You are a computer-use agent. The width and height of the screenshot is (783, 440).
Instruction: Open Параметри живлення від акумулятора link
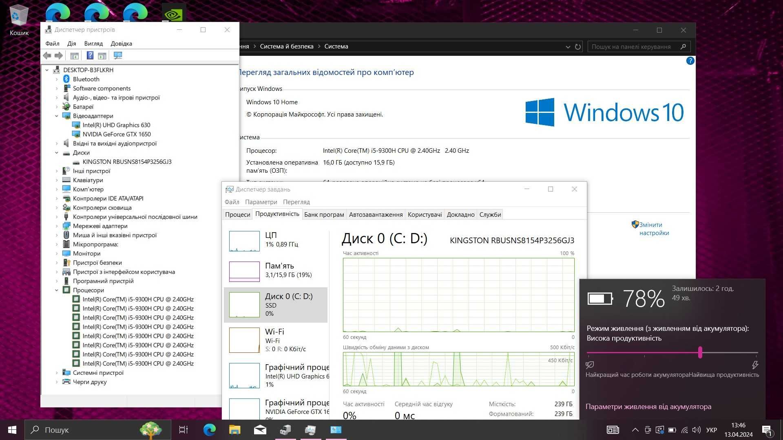[648, 407]
